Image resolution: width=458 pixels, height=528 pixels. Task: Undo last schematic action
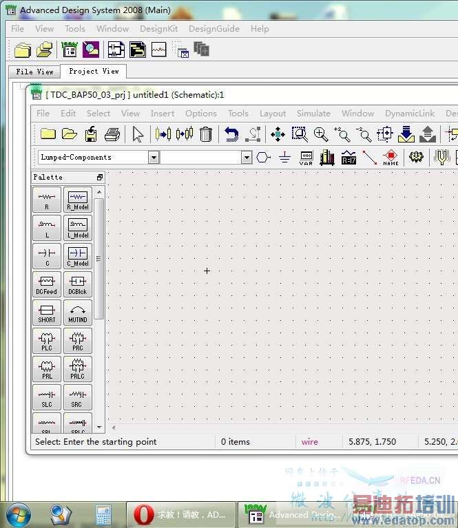pos(231,134)
